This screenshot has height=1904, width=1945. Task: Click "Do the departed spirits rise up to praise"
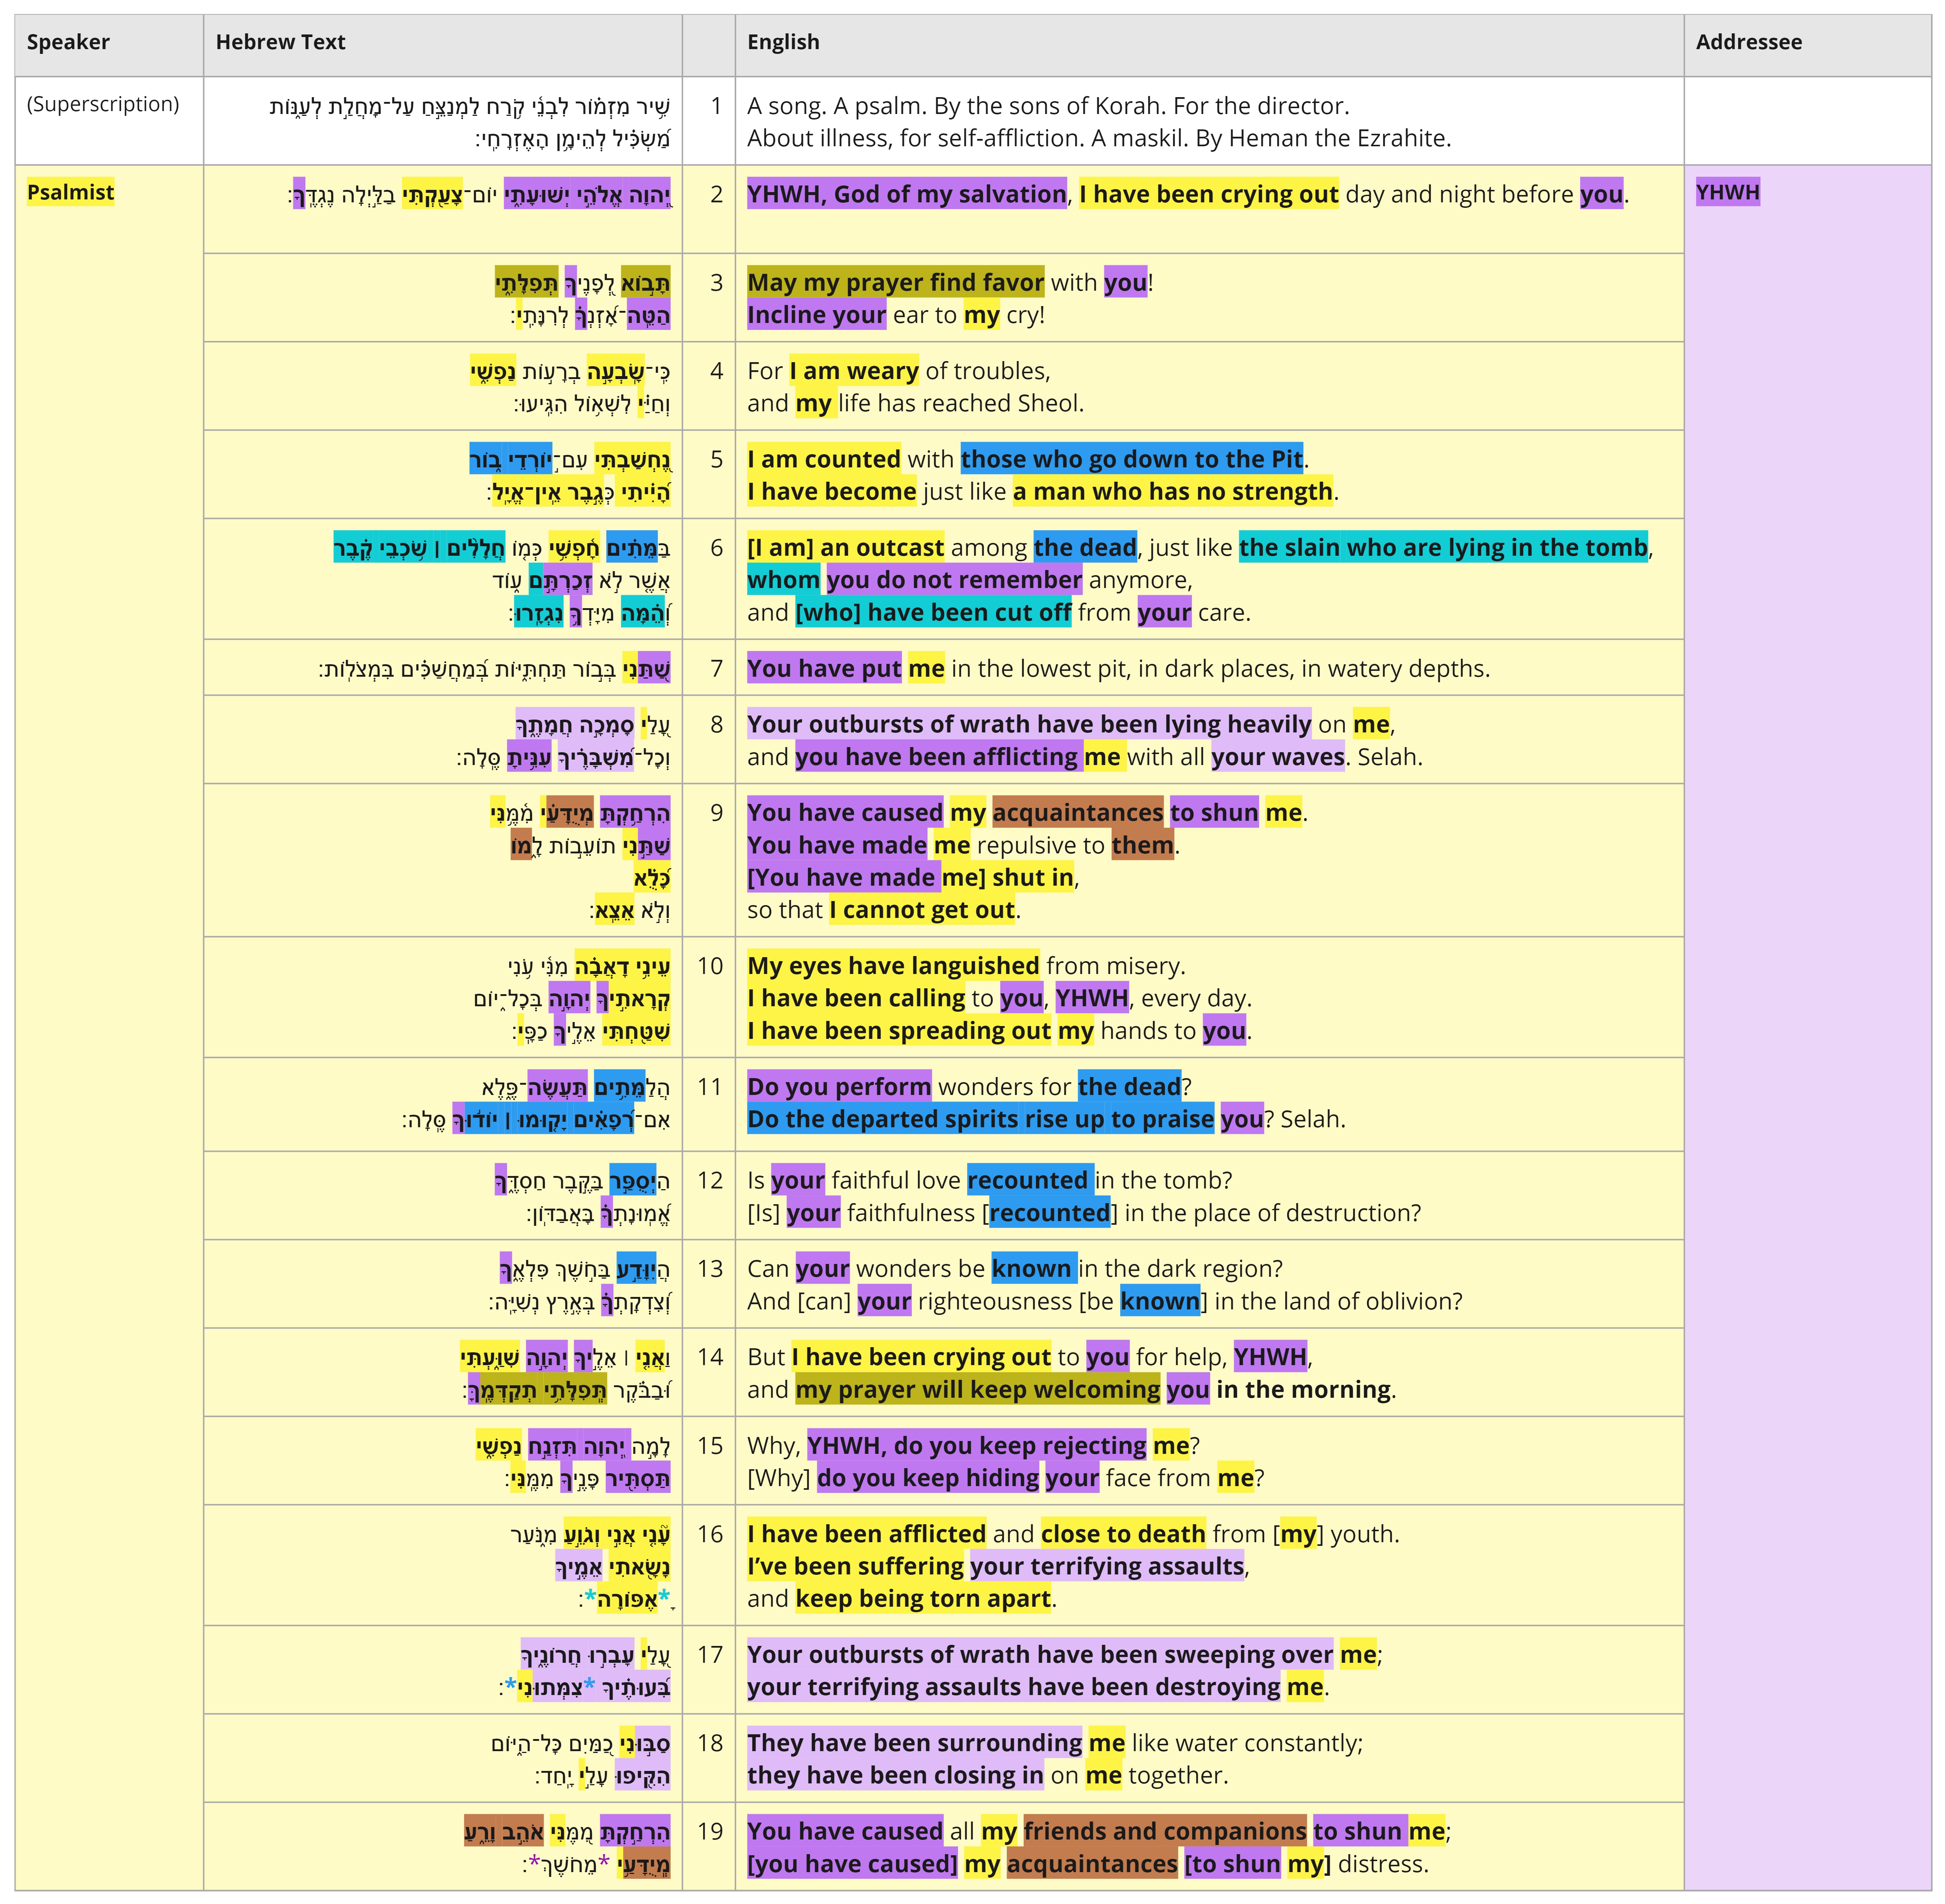[981, 1119]
